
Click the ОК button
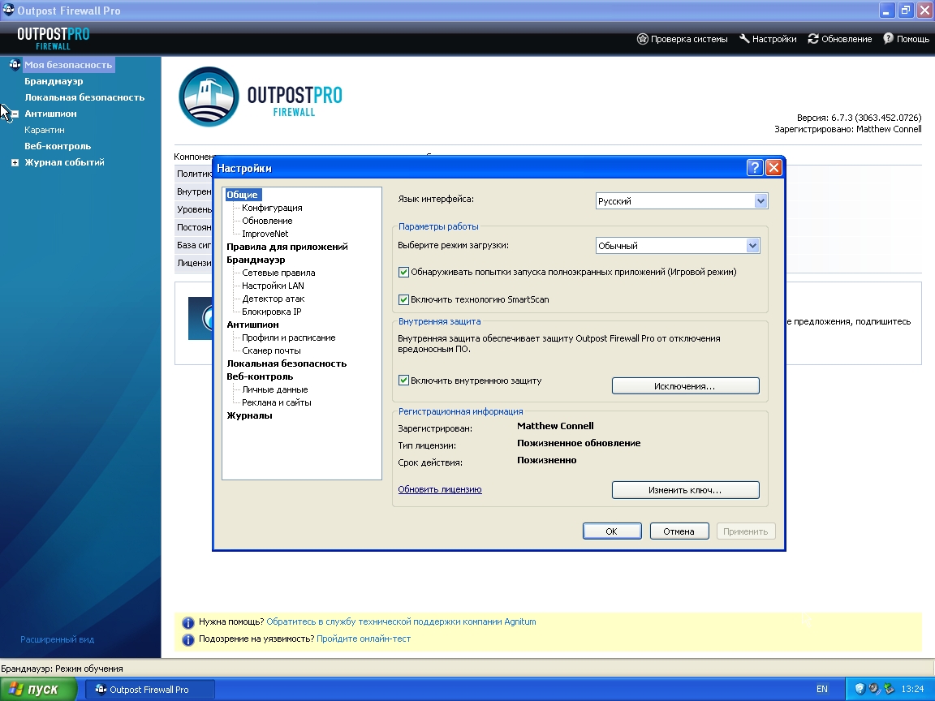point(612,531)
